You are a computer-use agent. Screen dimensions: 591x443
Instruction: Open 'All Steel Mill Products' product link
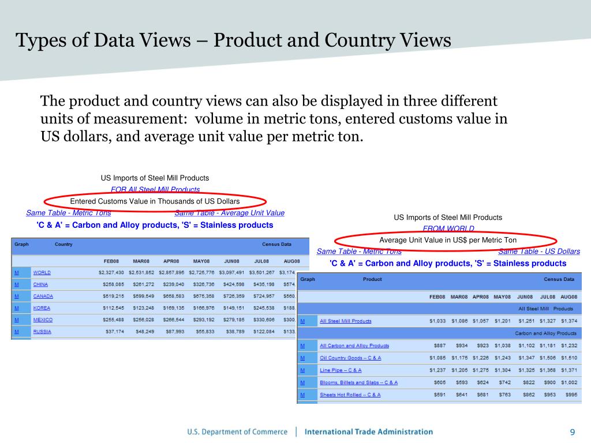(345, 321)
